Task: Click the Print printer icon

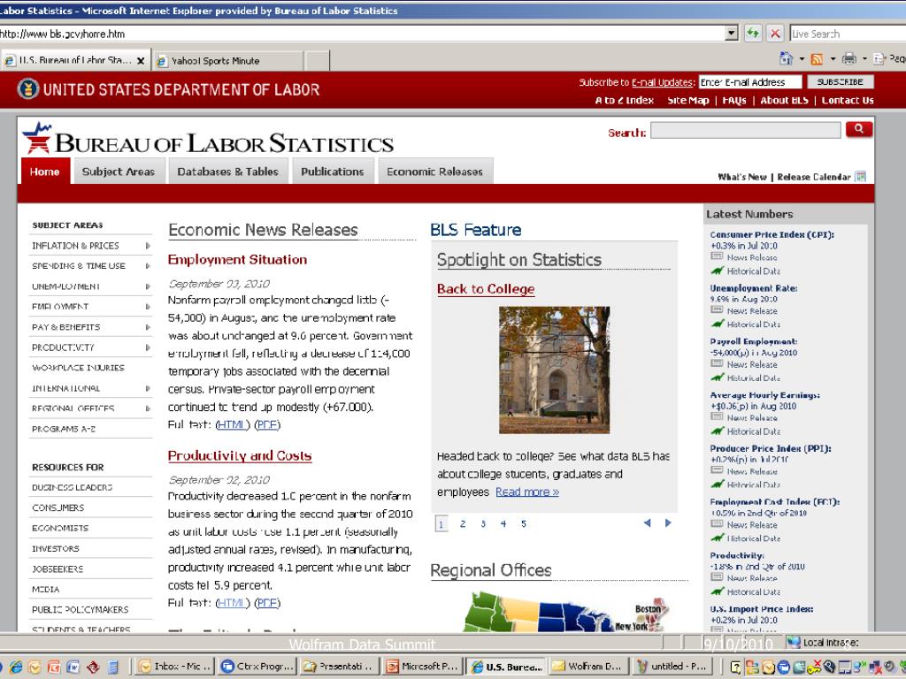Action: (x=848, y=58)
